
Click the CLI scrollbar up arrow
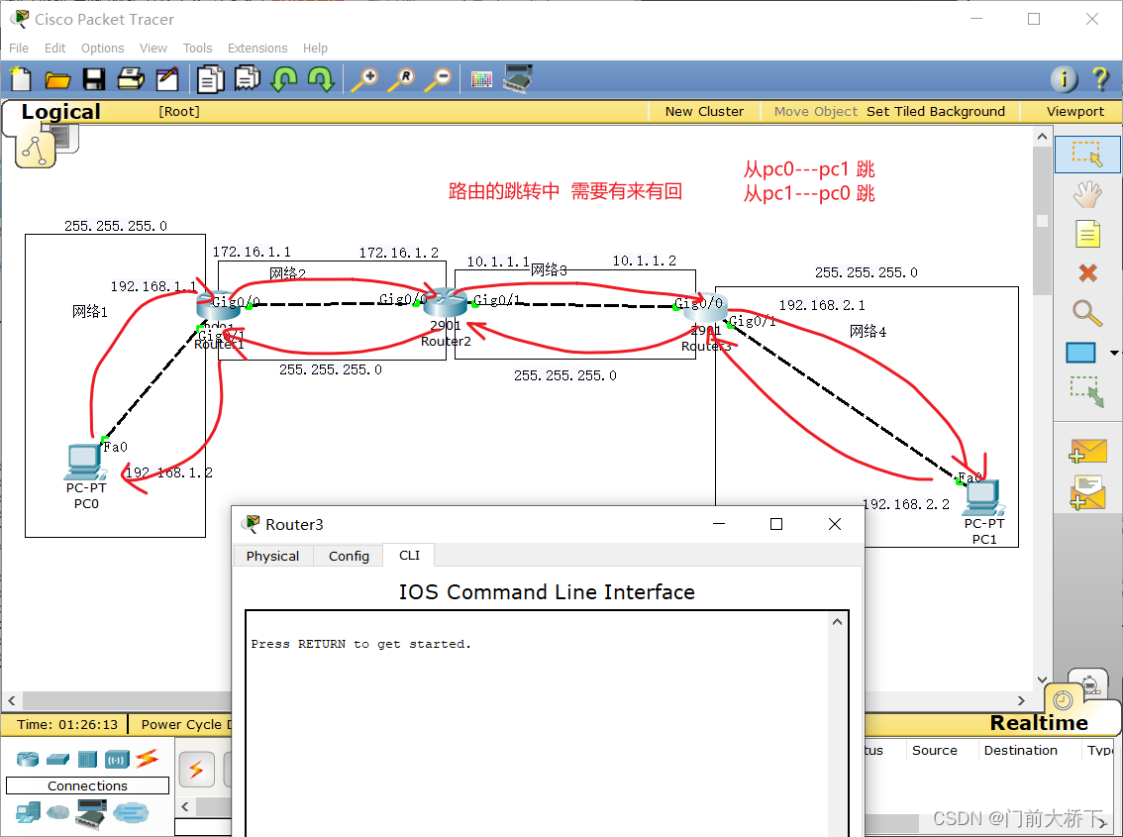click(x=837, y=622)
